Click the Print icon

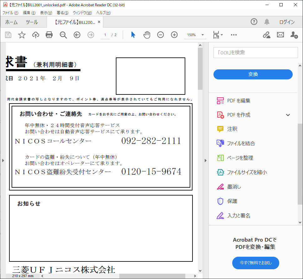(x=49, y=35)
